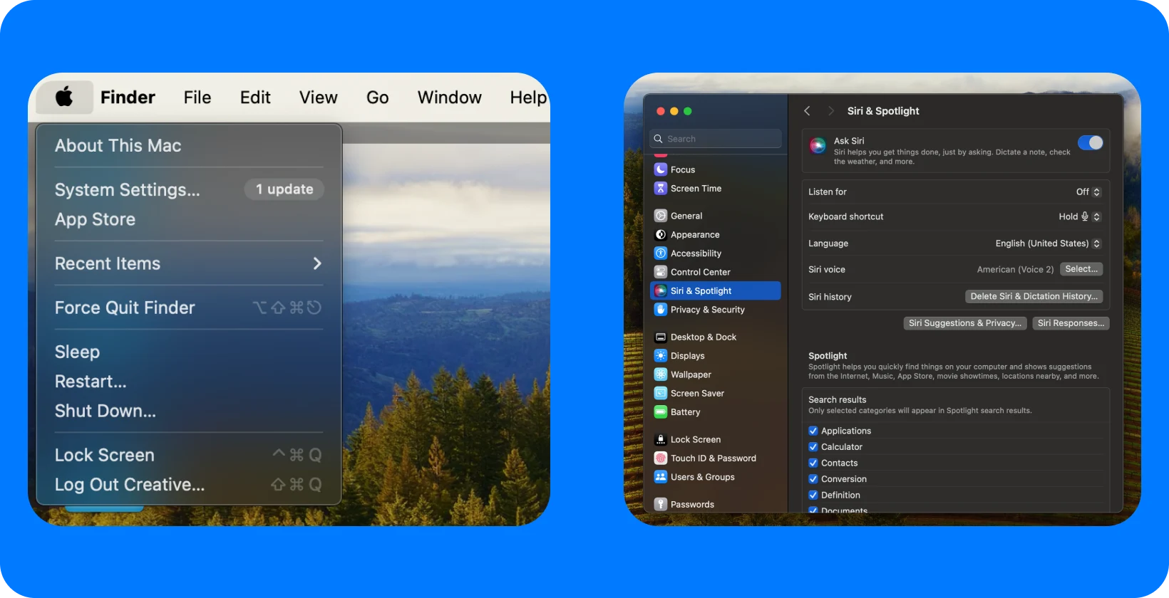Screen dimensions: 1169x598
Task: Click the Control Center icon
Action: coord(661,272)
